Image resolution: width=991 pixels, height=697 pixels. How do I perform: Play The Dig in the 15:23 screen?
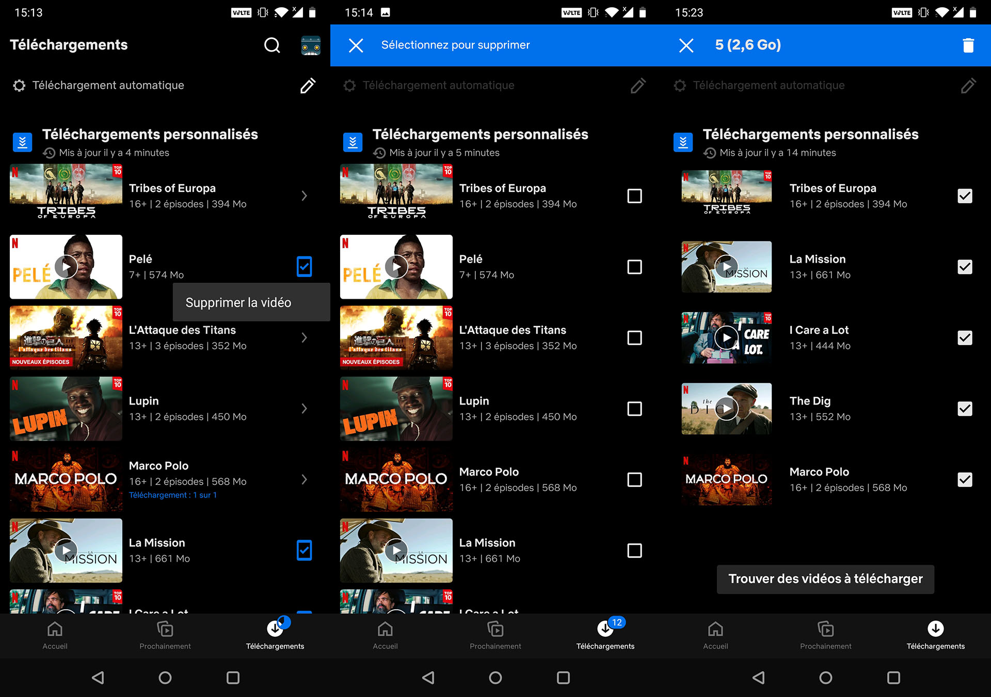pyautogui.click(x=727, y=409)
